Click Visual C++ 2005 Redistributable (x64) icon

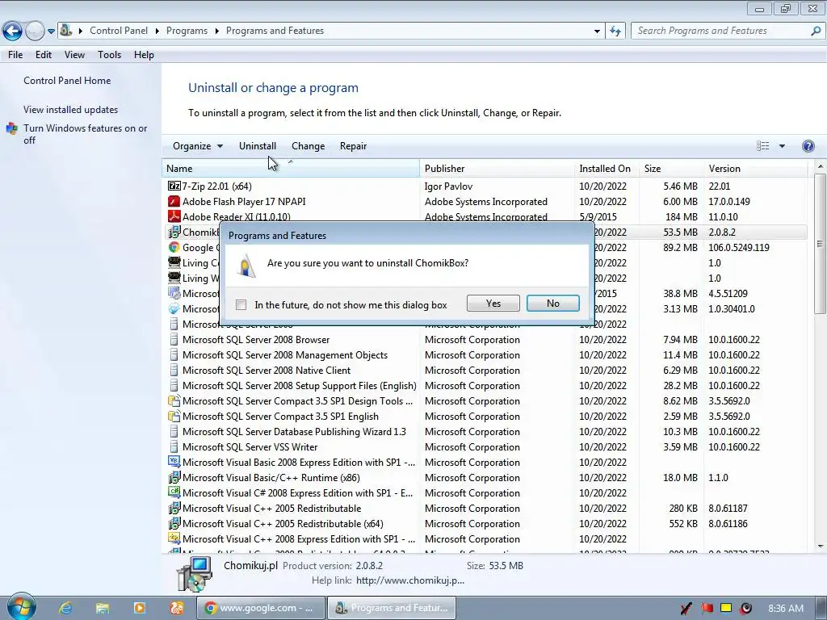(174, 523)
